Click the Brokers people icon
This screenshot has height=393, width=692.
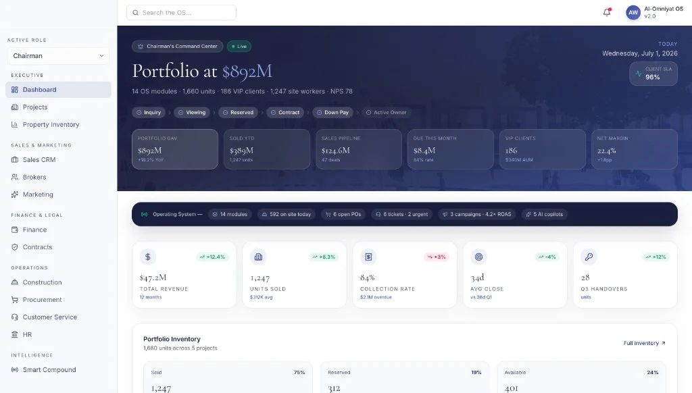click(15, 177)
